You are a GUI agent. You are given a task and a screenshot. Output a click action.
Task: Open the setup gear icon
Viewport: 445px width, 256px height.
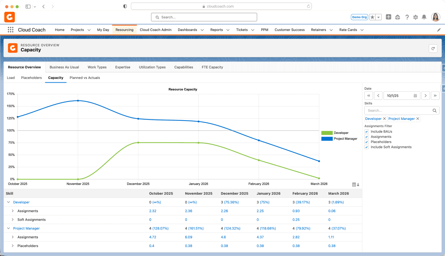coord(415,17)
